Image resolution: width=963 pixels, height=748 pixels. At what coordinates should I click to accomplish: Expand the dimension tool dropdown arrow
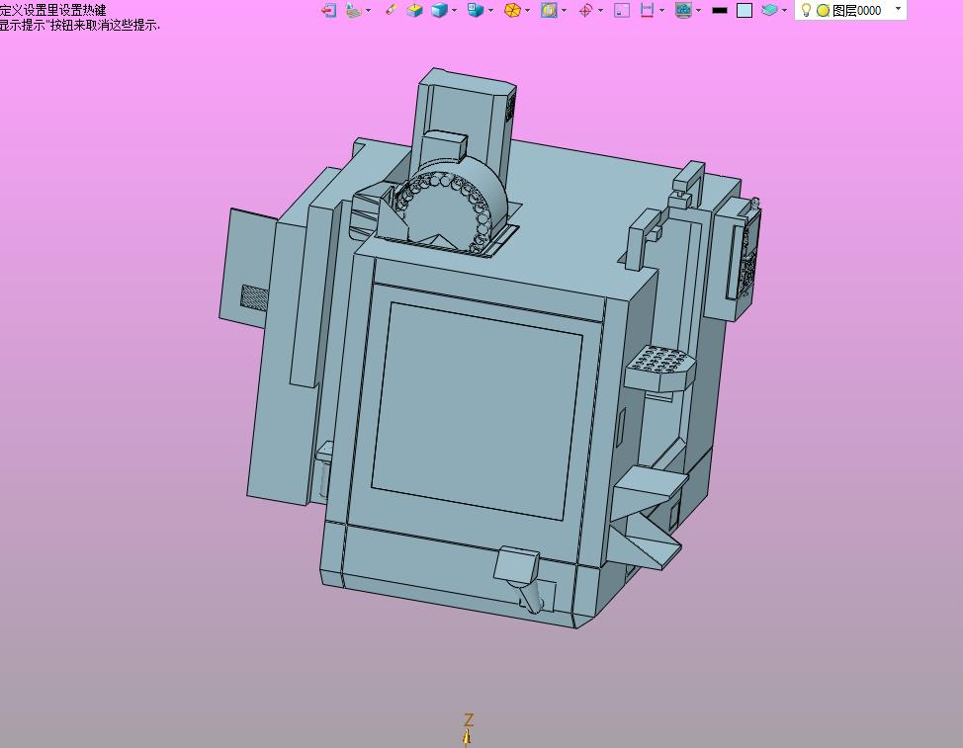[x=661, y=11]
